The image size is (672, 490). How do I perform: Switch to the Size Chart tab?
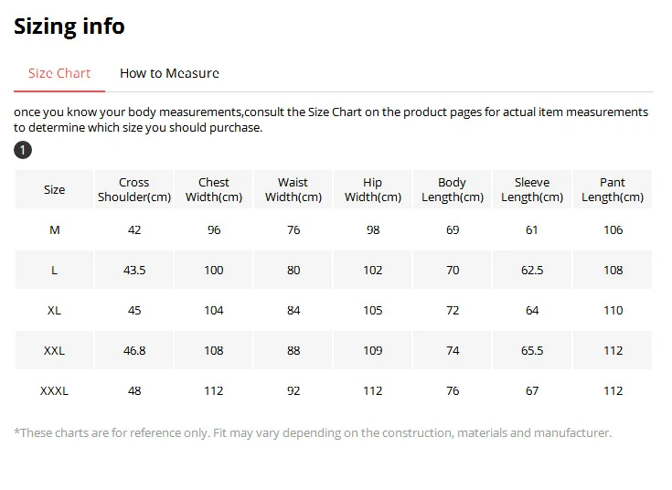pyautogui.click(x=59, y=73)
